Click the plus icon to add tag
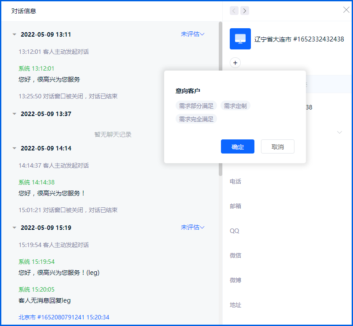The width and height of the screenshot is (353, 326). point(235,63)
